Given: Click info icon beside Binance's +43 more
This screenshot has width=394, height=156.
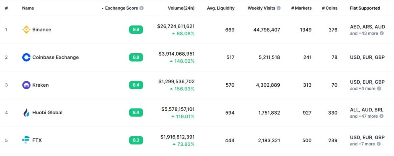Looking at the screenshot, I should click(x=382, y=33).
